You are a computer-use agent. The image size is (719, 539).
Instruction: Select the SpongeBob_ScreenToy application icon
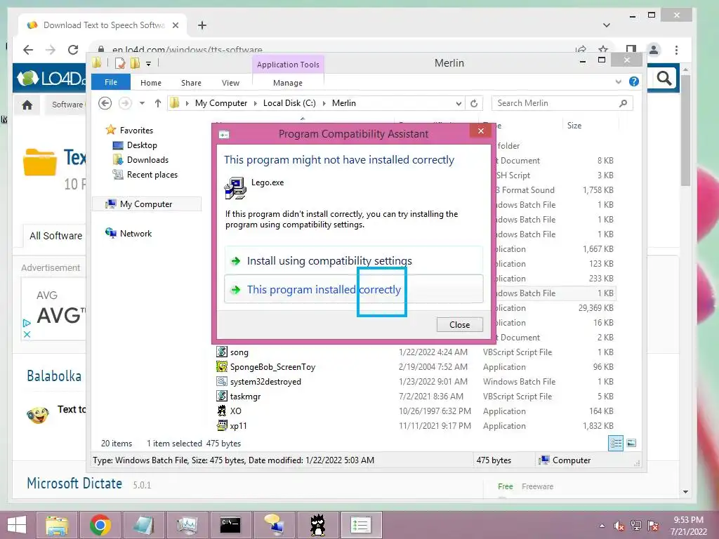pyautogui.click(x=221, y=366)
